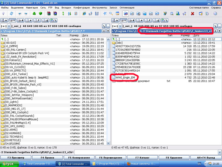Screen dimensions: 222x167
Task: Click the green cube toolbar icon
Action: [x=40, y=14]
